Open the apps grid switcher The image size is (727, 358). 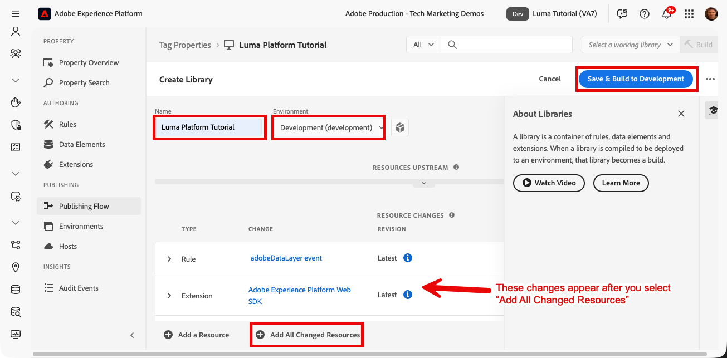coord(689,14)
